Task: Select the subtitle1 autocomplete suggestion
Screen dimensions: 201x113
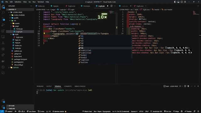Action: tap(105, 51)
